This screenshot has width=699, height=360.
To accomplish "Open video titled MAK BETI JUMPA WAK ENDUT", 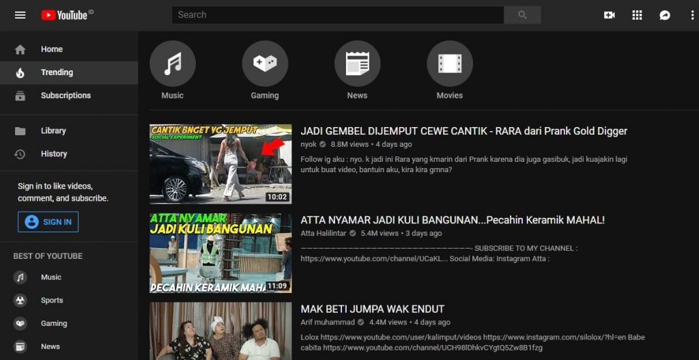I will click(372, 309).
